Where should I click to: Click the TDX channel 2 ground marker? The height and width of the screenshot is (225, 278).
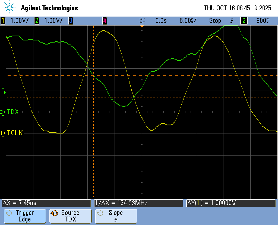3,112
